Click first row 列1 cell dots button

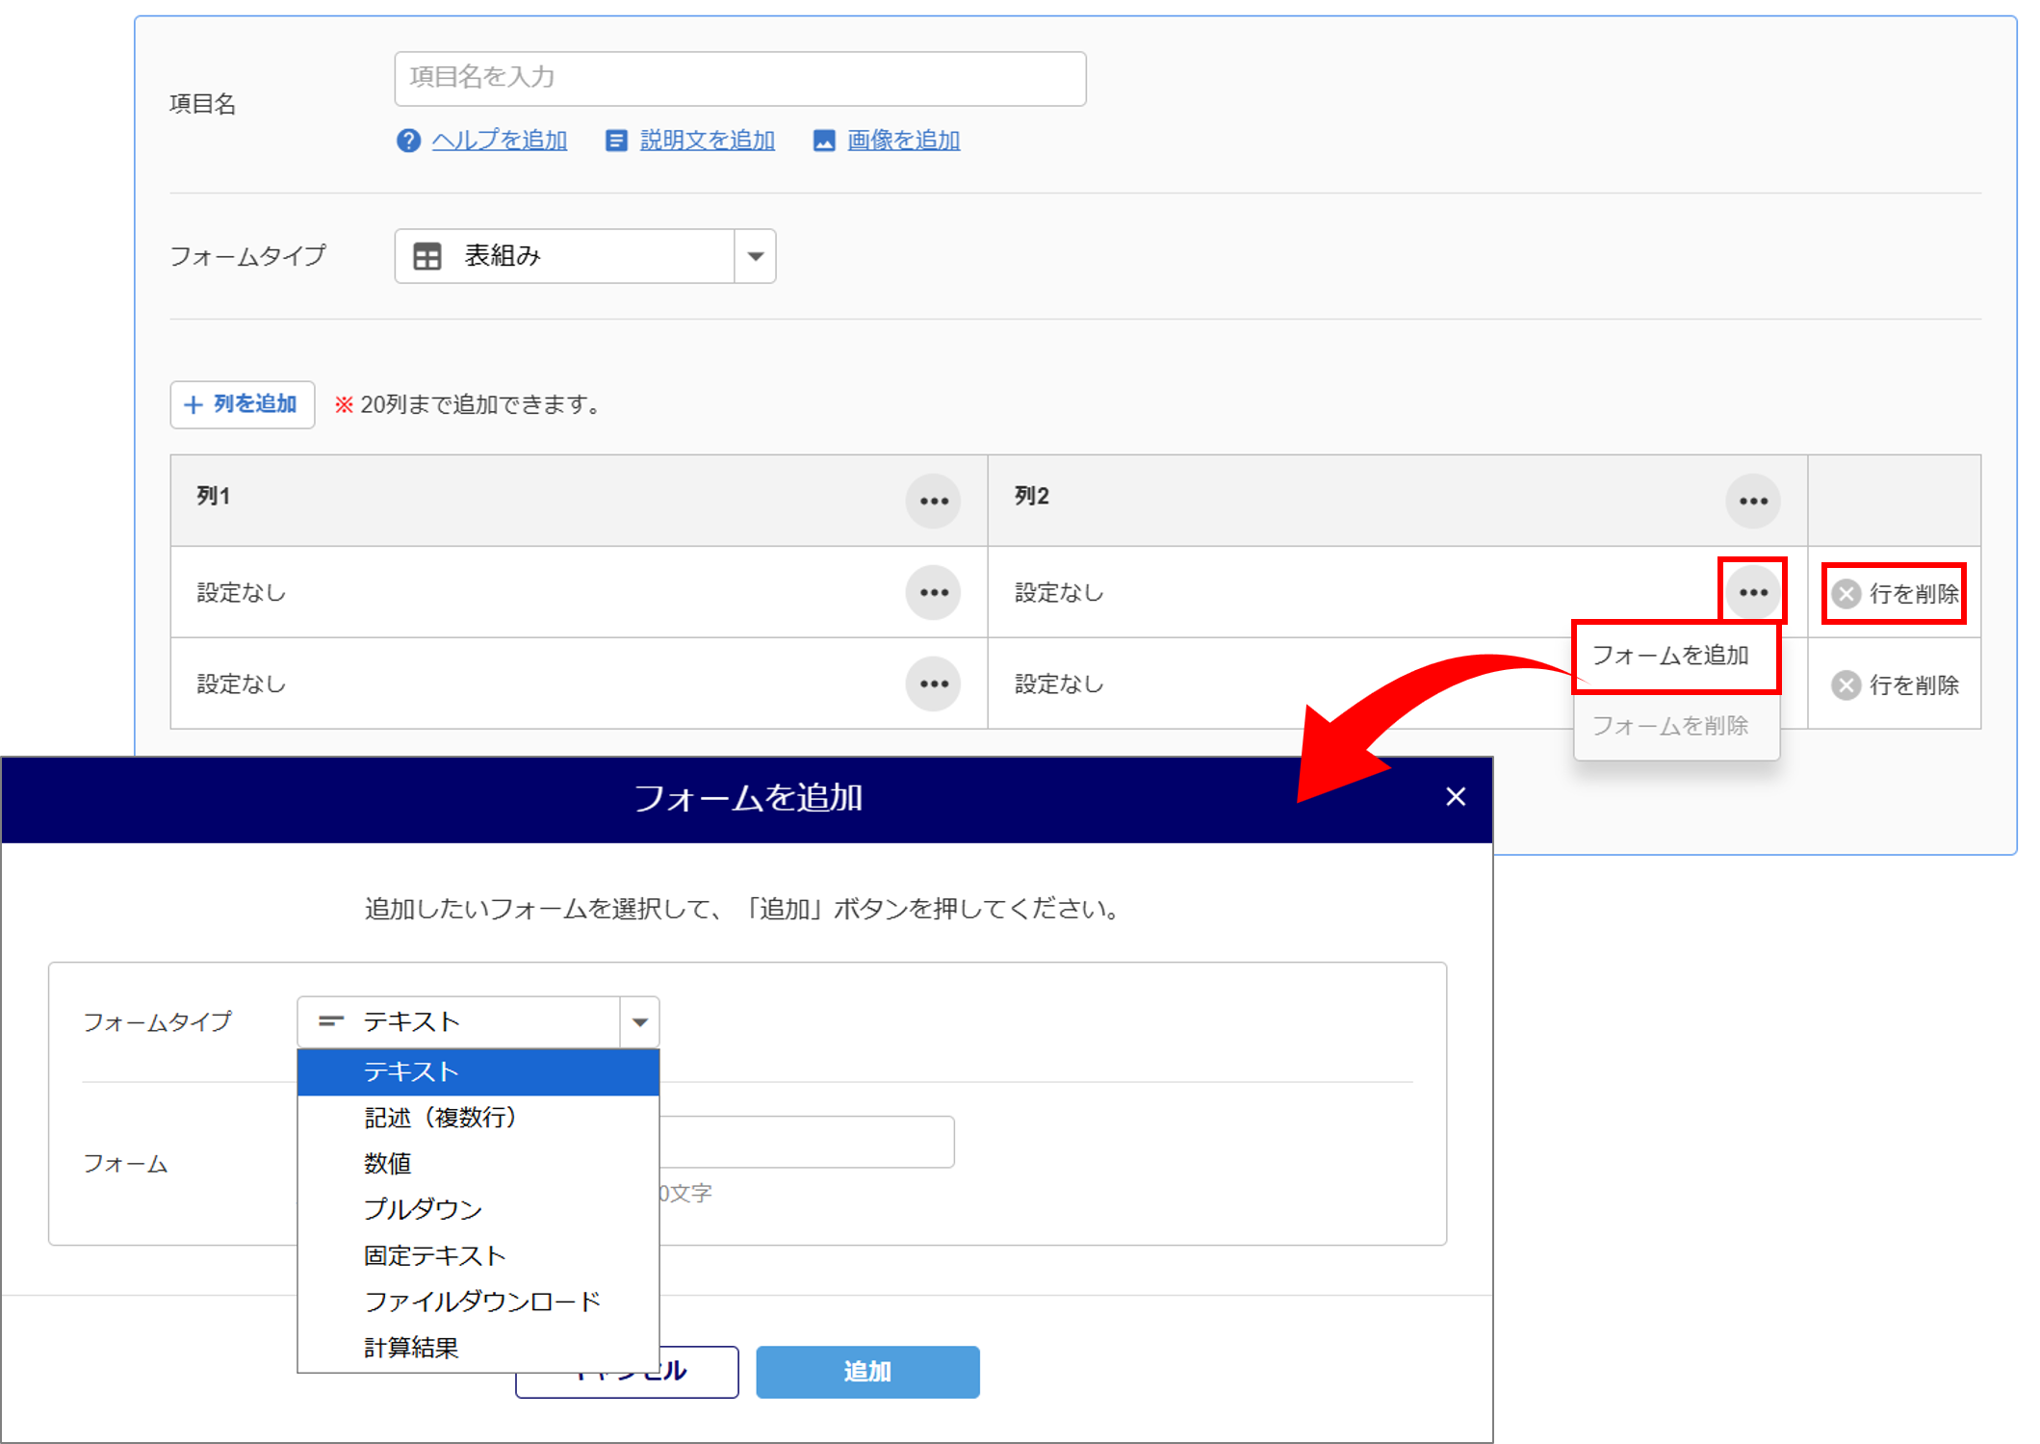[933, 592]
